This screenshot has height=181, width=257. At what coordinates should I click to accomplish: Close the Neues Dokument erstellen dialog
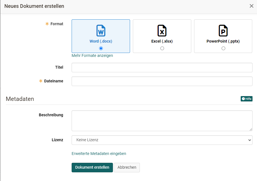click(x=251, y=6)
